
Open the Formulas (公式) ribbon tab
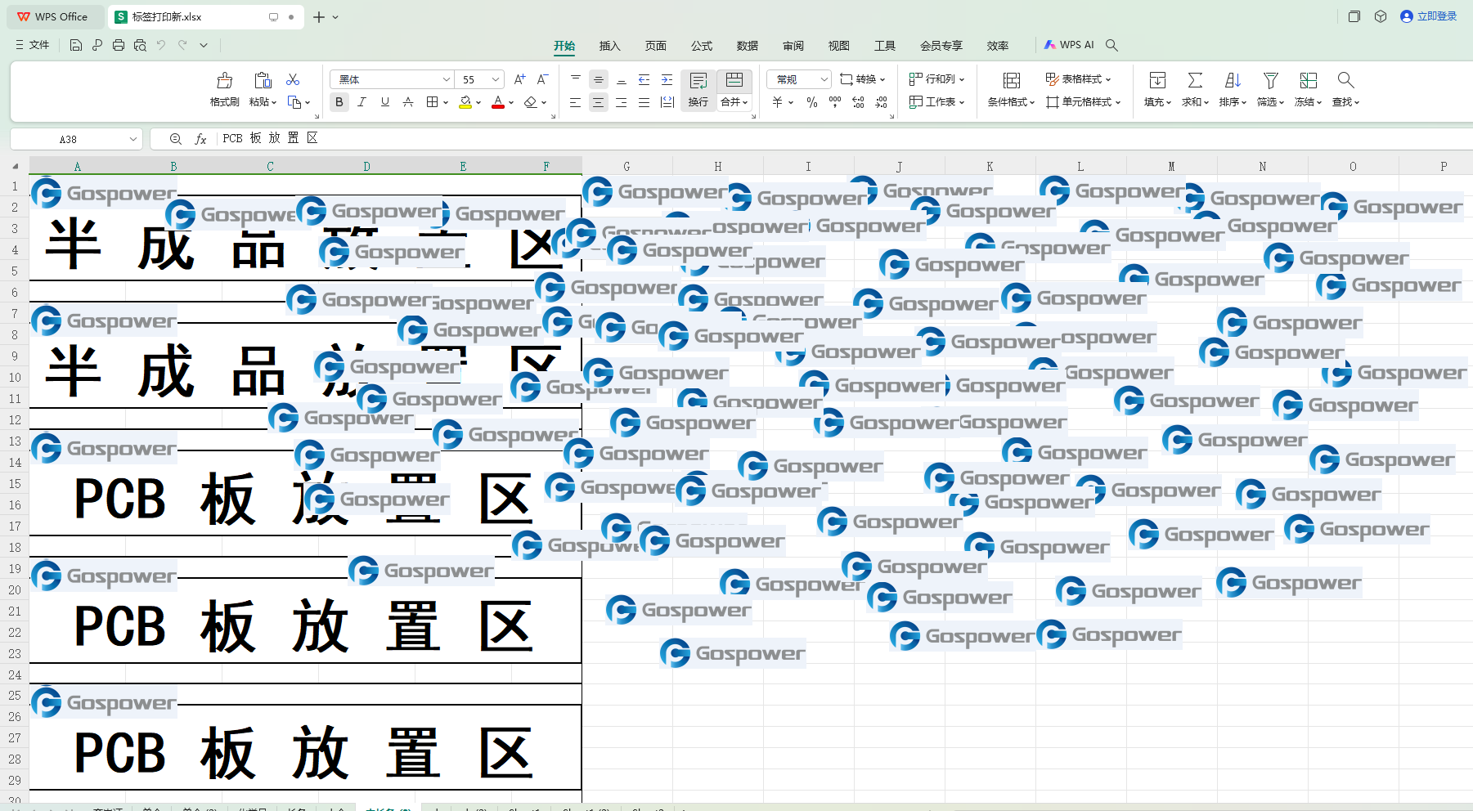tap(702, 46)
